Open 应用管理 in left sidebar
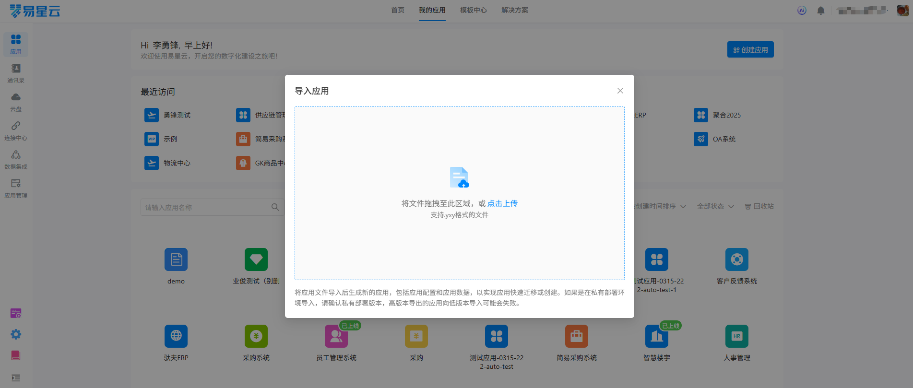Image resolution: width=913 pixels, height=388 pixels. tap(16, 188)
